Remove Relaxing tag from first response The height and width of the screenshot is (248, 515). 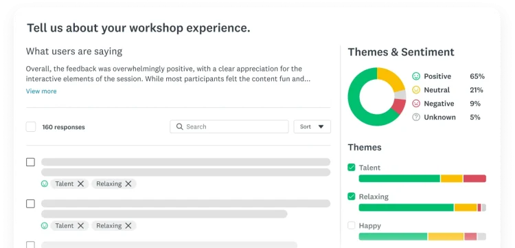128,184
